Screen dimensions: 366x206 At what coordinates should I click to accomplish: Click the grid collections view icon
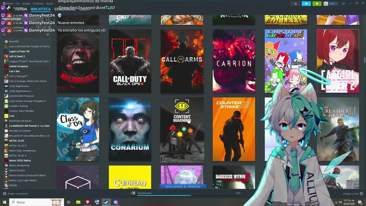(47, 19)
